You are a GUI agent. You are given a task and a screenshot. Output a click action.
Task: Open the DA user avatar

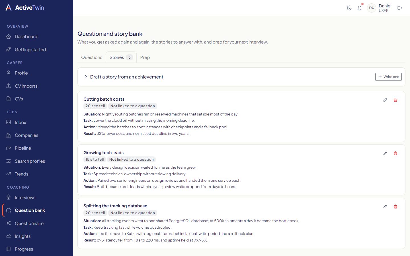(x=372, y=8)
